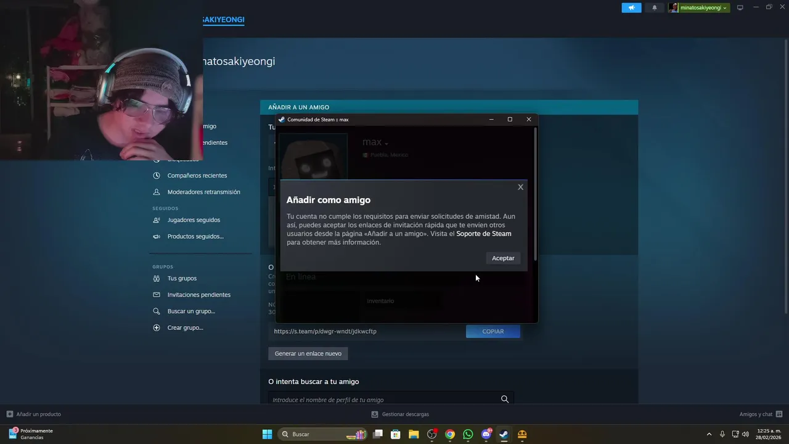This screenshot has width=789, height=444.
Task: Open Gestionar descargas
Action: pyautogui.click(x=400, y=414)
